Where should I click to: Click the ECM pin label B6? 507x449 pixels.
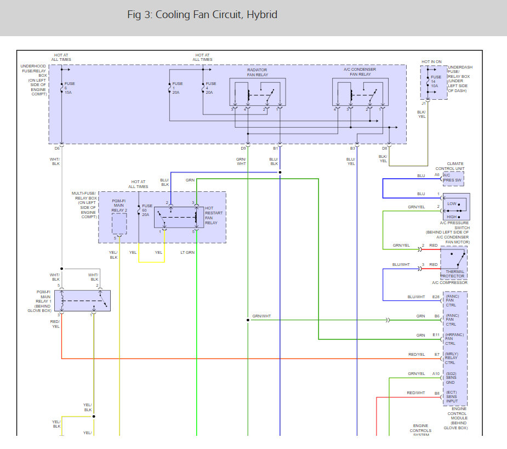[x=437, y=316]
